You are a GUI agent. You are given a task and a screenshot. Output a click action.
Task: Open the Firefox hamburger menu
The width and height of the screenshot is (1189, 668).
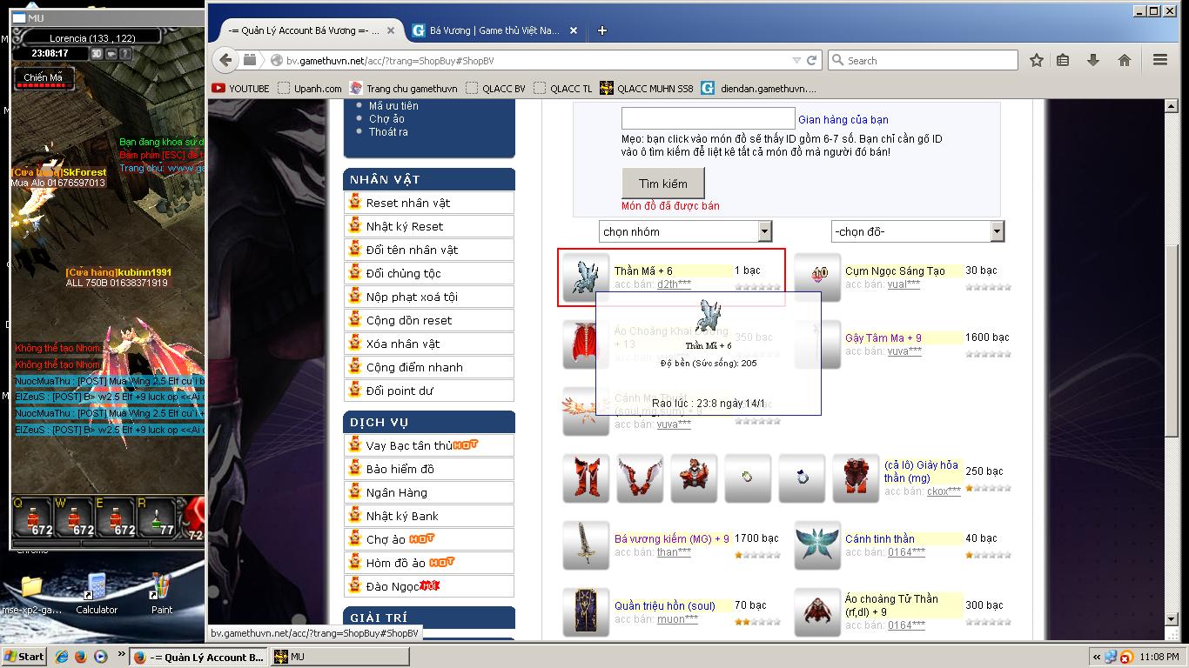tap(1159, 60)
